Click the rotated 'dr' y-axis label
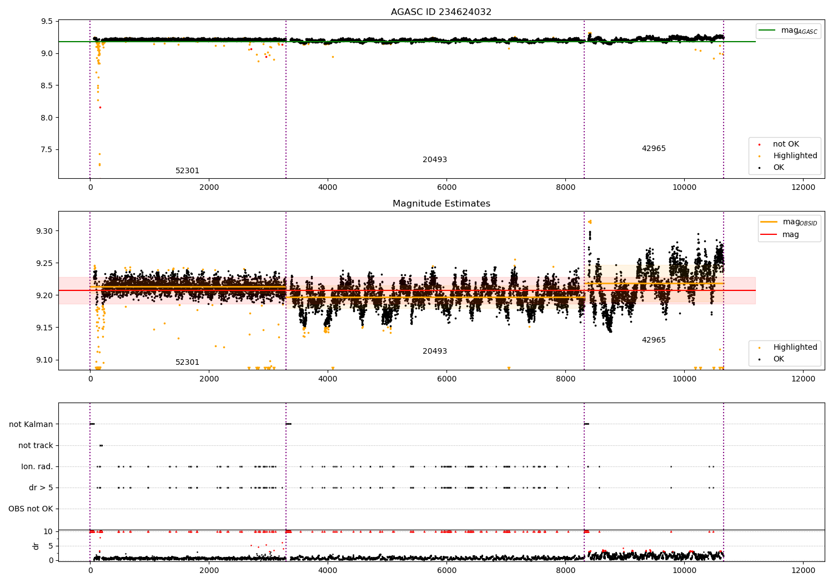The image size is (833, 583). (x=36, y=546)
